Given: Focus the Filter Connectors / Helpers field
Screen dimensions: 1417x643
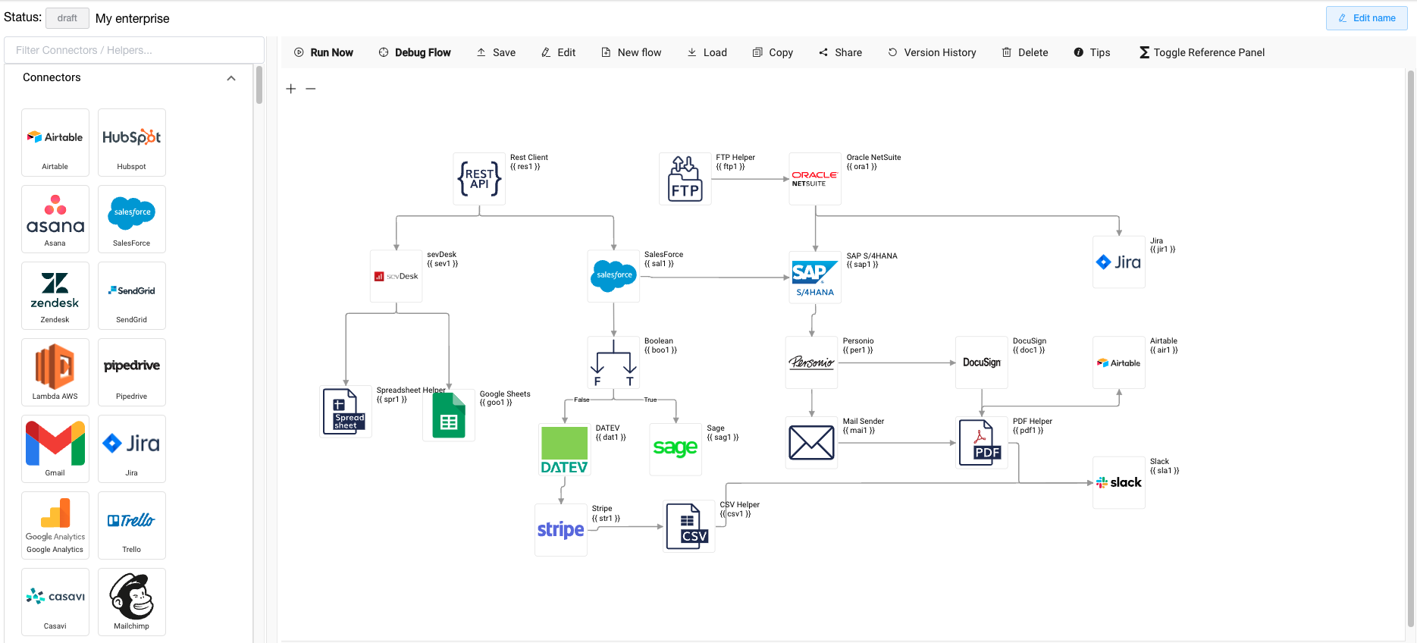Looking at the screenshot, I should [134, 50].
